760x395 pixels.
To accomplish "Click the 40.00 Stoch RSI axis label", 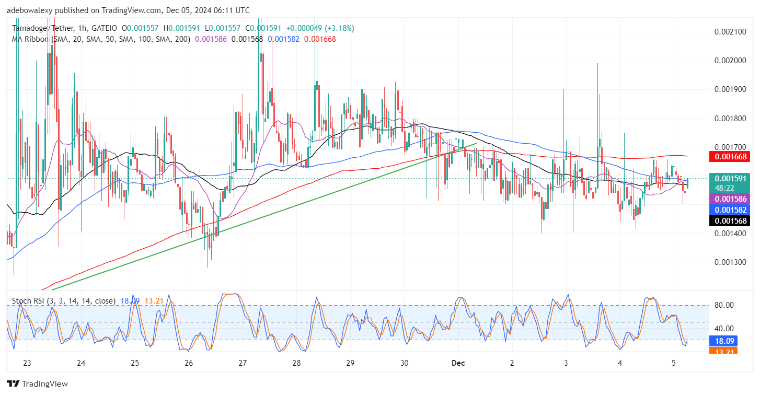I will [x=724, y=329].
